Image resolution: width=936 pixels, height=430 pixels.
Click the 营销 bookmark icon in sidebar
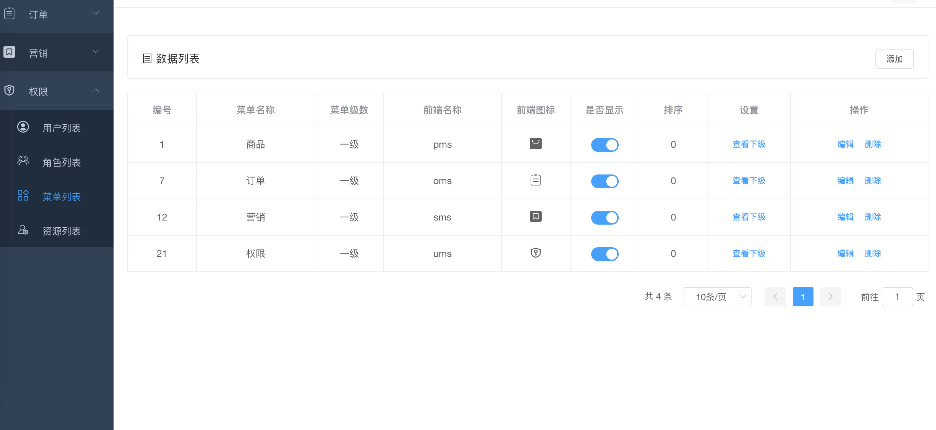point(9,52)
